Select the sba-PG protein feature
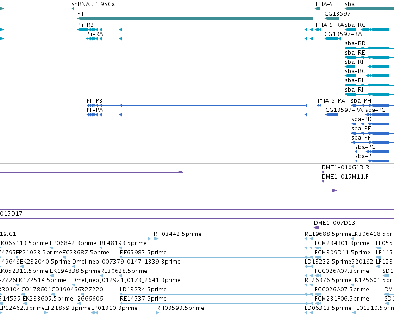 (375, 152)
